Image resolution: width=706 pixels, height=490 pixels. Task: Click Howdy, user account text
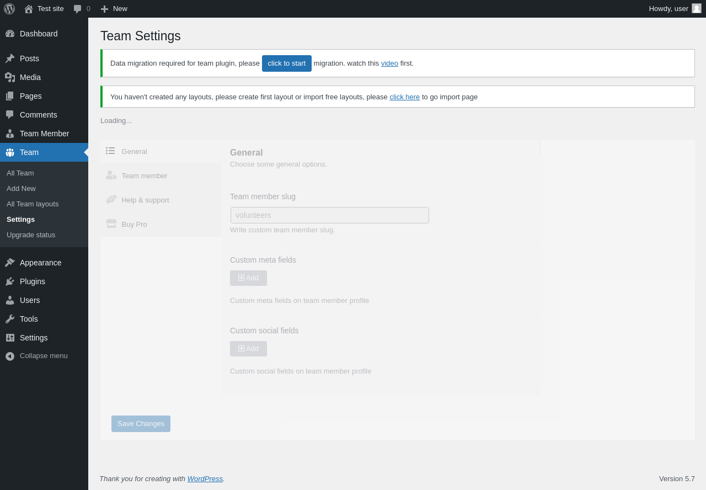(x=668, y=9)
